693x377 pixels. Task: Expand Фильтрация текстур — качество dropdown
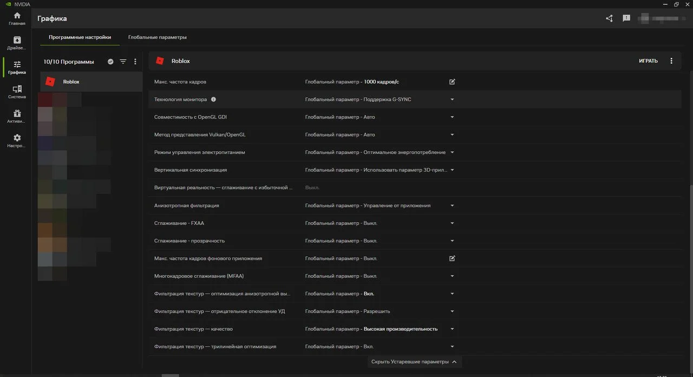point(452,329)
